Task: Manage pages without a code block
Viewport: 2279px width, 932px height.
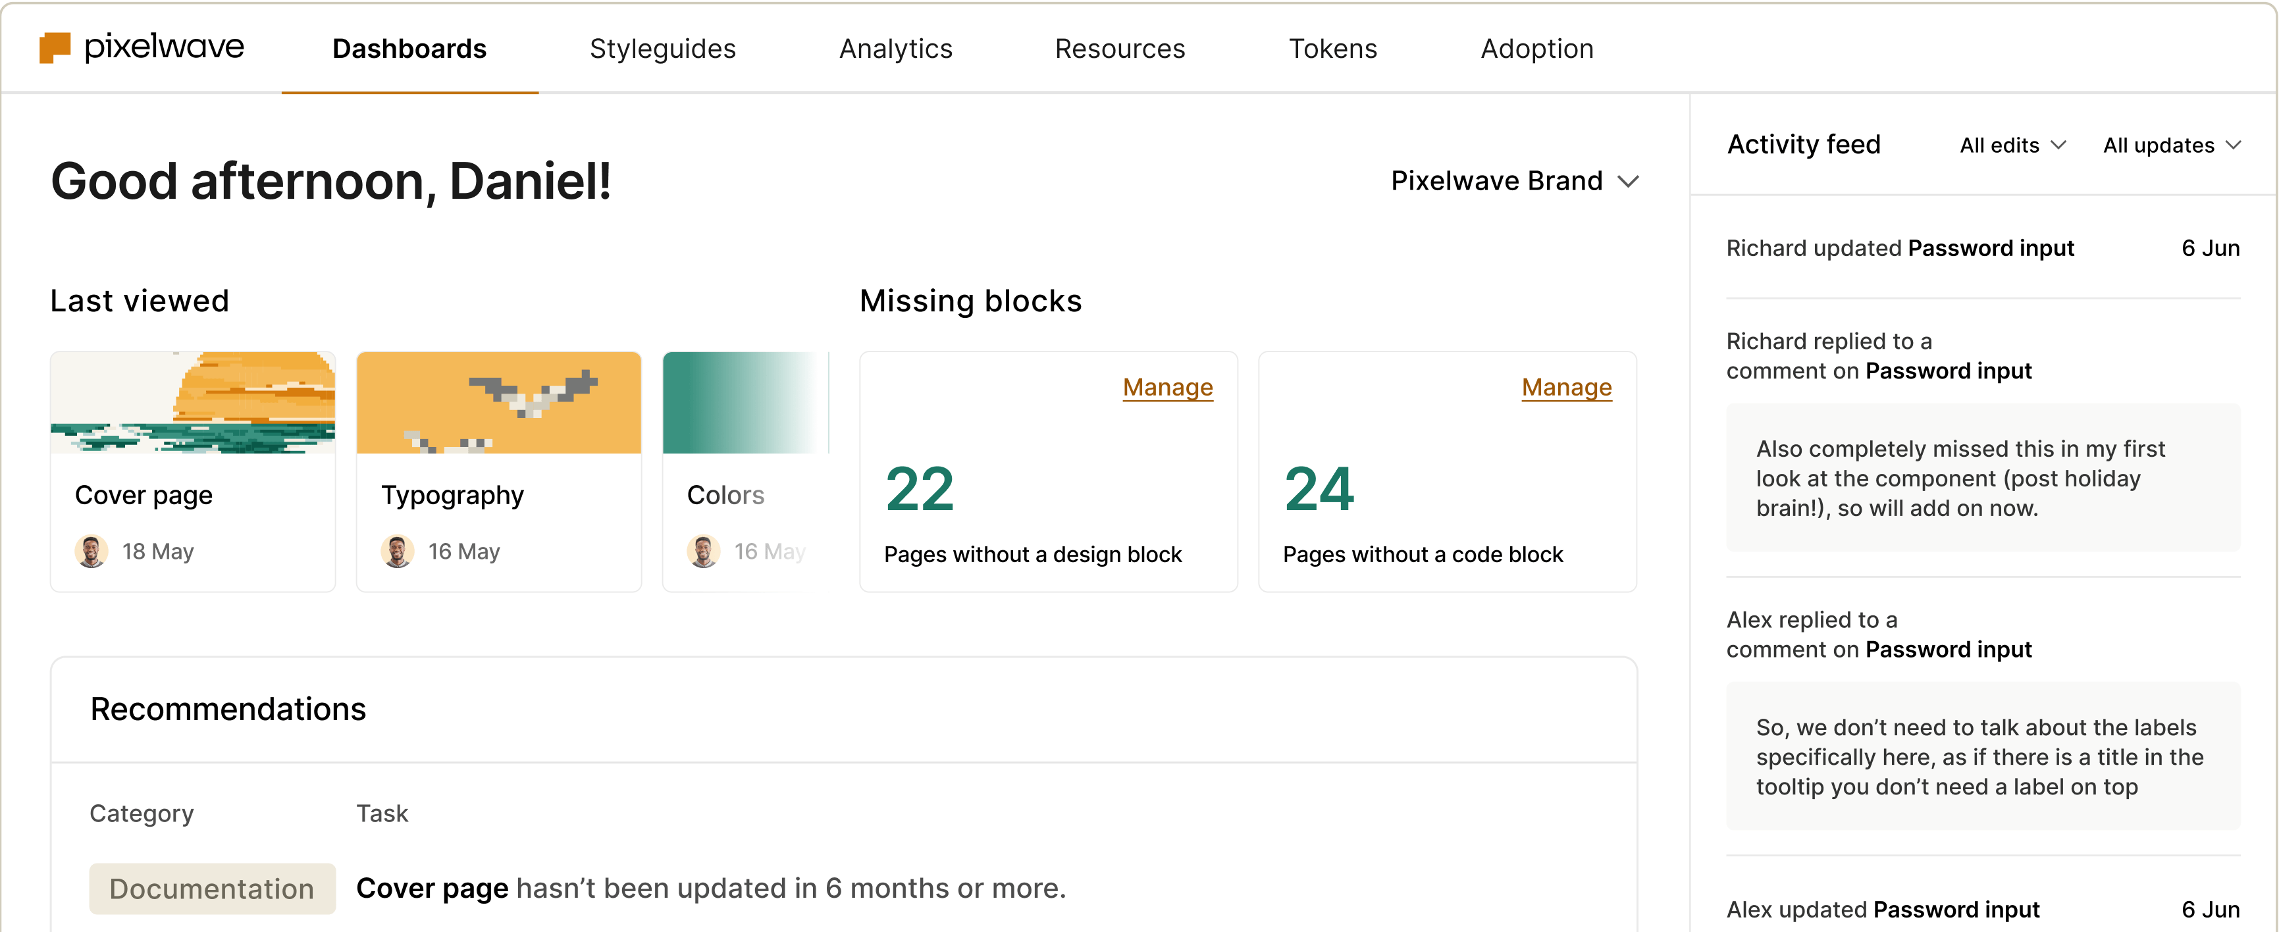Action: tap(1566, 387)
